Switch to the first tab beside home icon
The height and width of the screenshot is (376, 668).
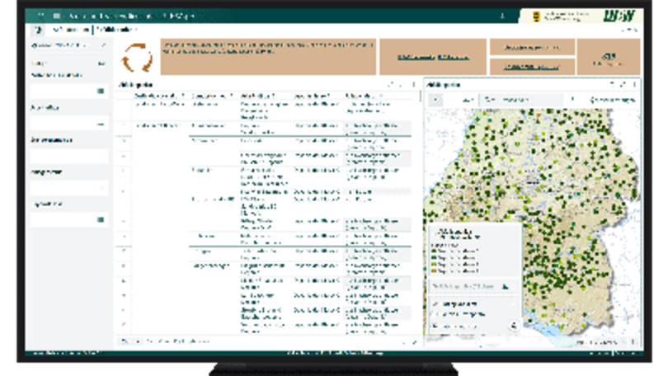click(70, 30)
